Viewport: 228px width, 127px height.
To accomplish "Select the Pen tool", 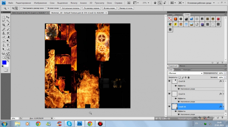I will [3, 45].
